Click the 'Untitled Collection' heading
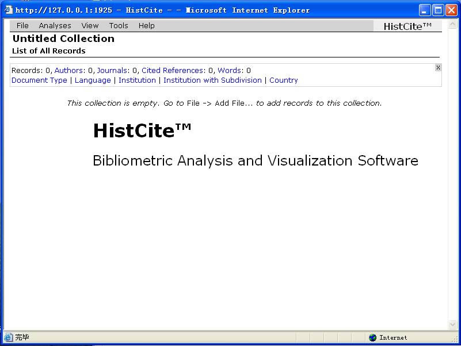The height and width of the screenshot is (346, 461). 63,39
